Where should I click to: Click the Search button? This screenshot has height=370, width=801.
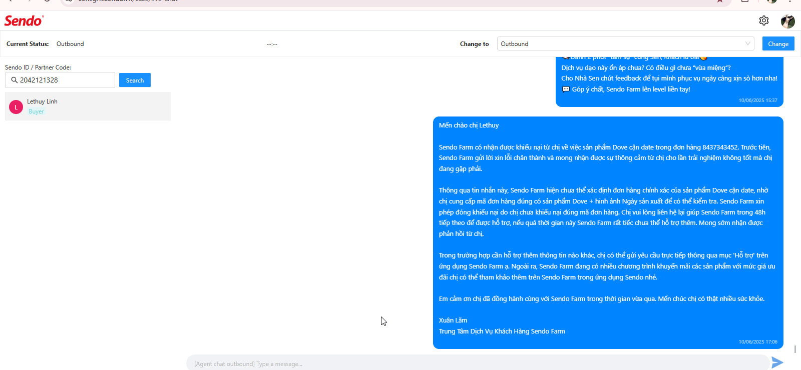[135, 80]
